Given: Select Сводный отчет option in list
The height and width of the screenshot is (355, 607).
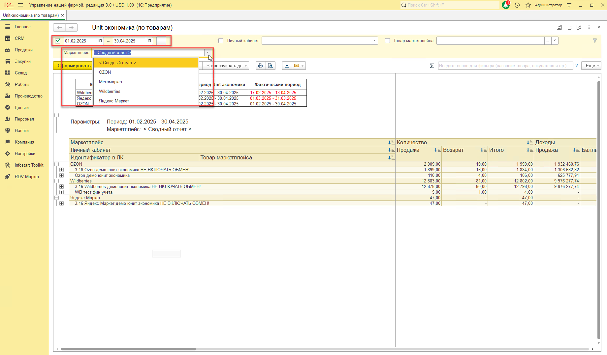Looking at the screenshot, I should pyautogui.click(x=145, y=63).
